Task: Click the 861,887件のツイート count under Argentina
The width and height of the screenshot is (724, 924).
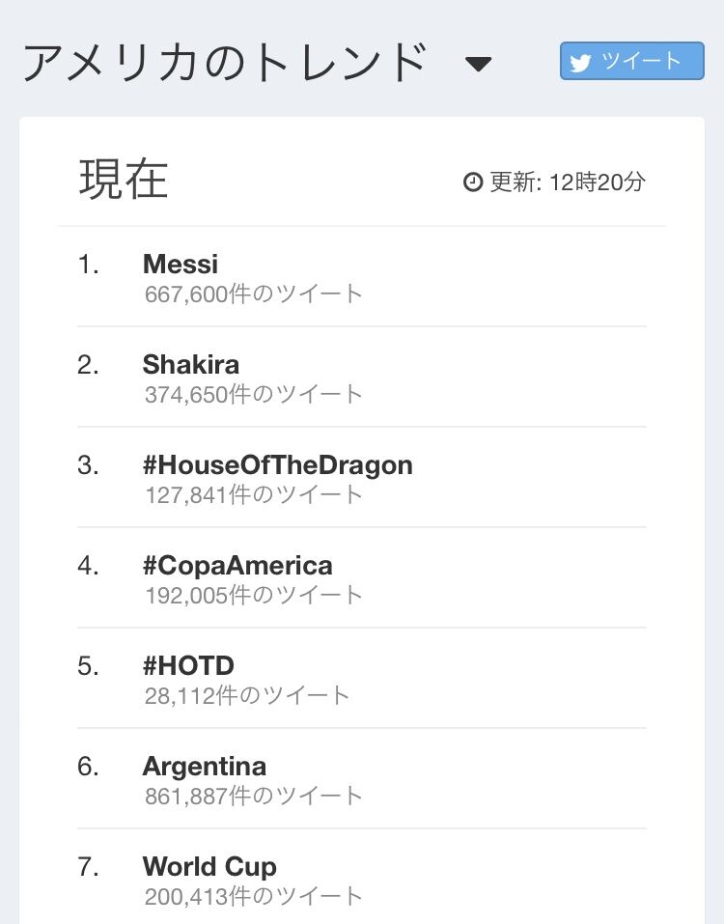Action: click(254, 796)
